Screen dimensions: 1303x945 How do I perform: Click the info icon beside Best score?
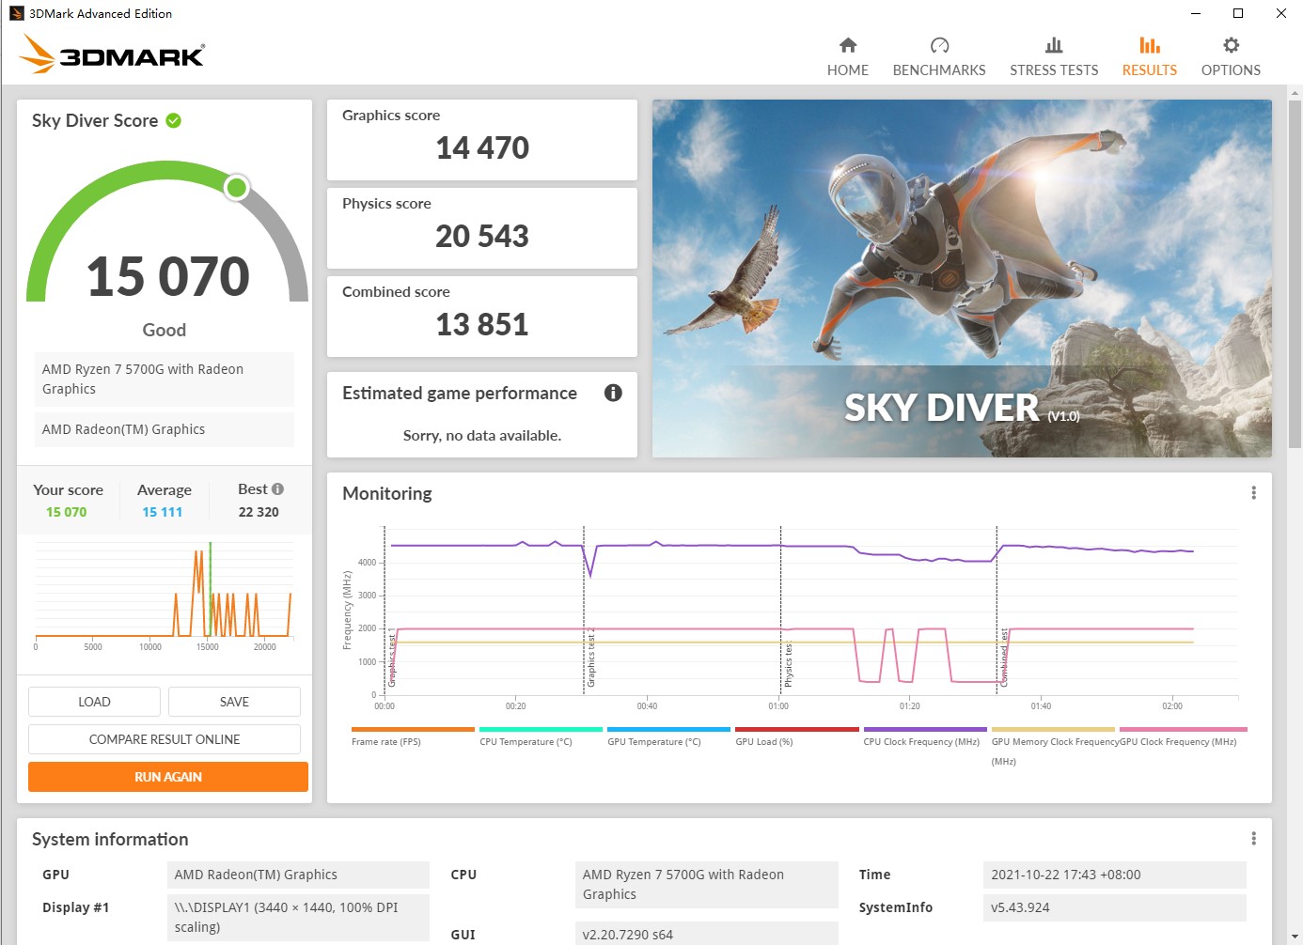pyautogui.click(x=277, y=488)
